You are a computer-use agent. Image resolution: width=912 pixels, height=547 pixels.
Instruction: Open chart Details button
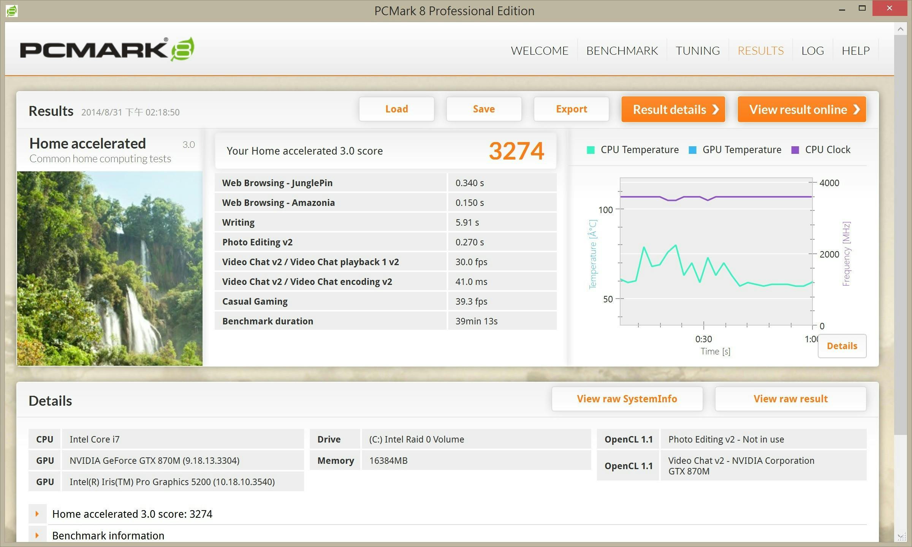pos(842,346)
